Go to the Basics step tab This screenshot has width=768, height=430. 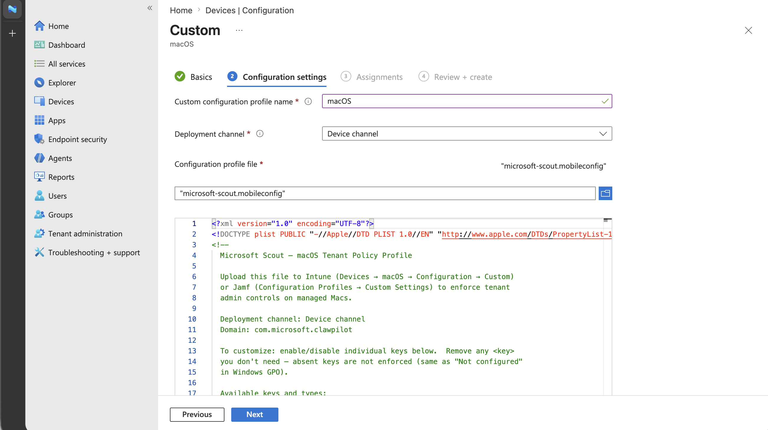(x=193, y=77)
